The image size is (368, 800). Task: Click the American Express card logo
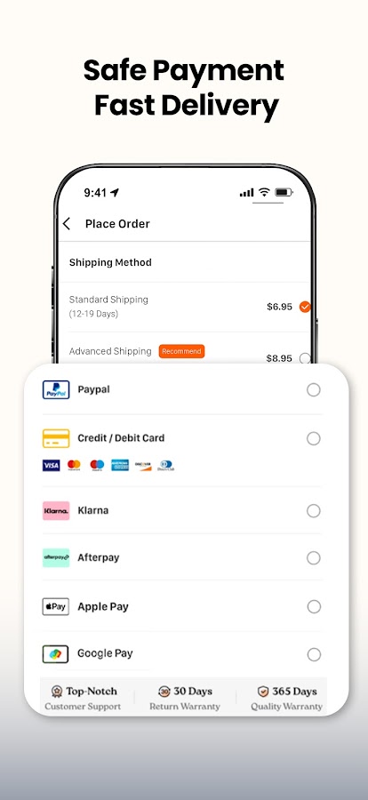point(120,465)
